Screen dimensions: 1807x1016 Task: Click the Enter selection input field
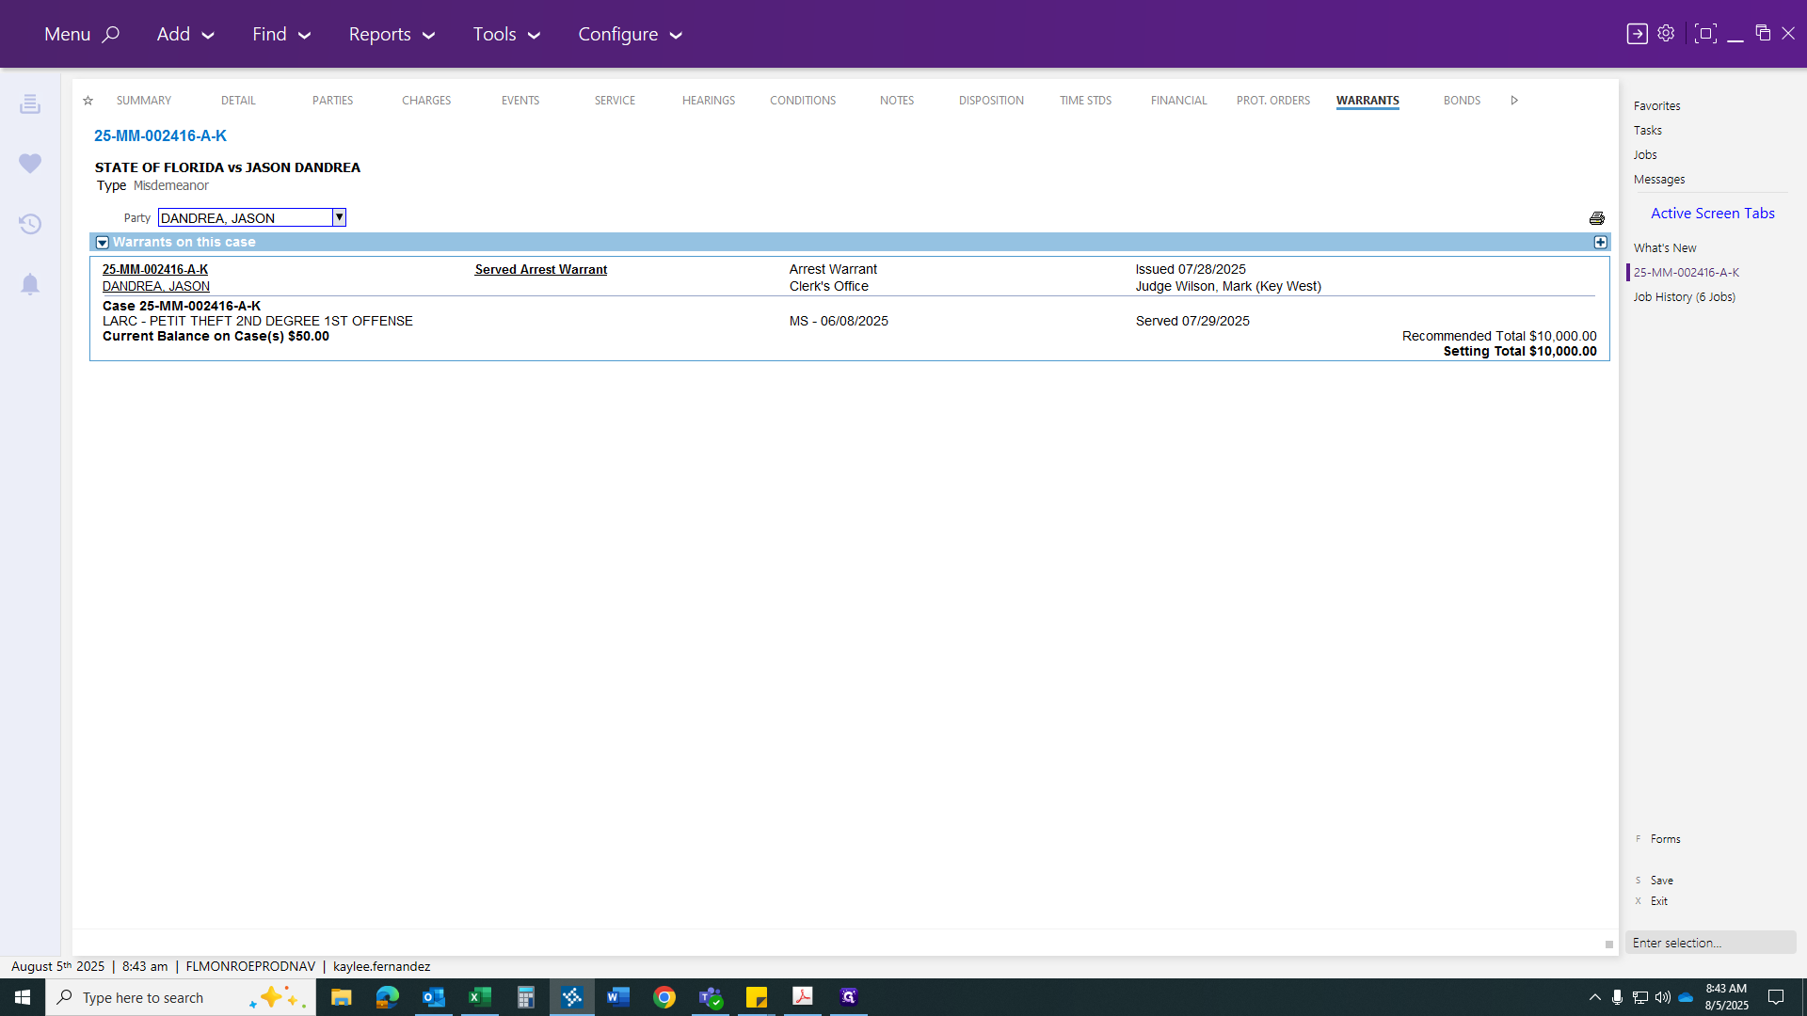1710,943
